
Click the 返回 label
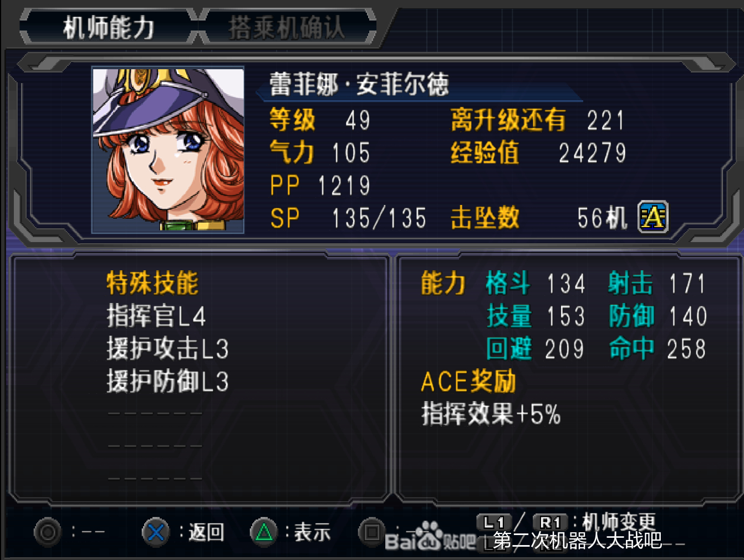[x=206, y=532]
